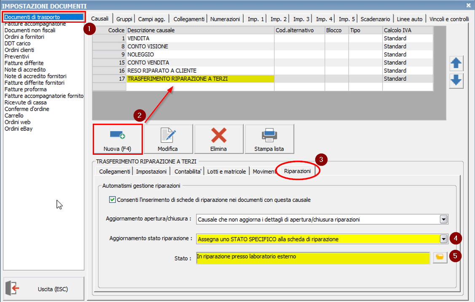Click the Stampa lista printer icon
Screen dimensions: 475x302
tap(269, 135)
